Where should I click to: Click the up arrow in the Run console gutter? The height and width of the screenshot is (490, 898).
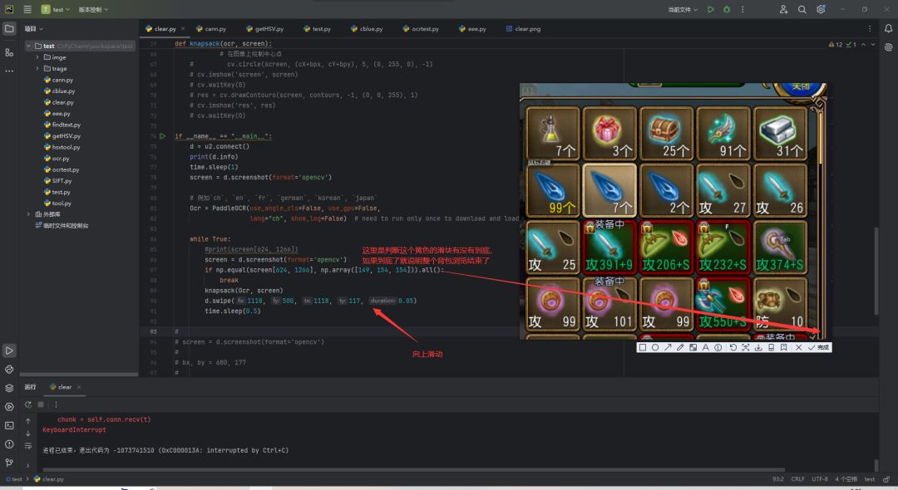28,421
